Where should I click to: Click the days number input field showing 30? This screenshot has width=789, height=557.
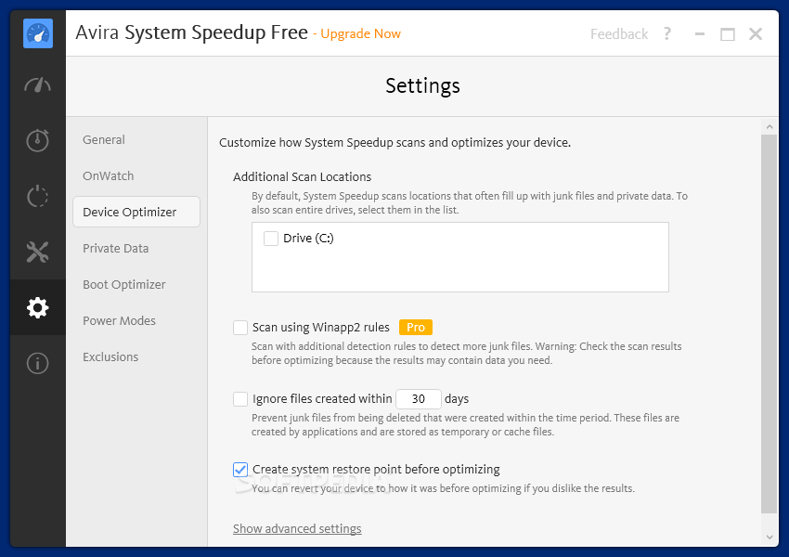(x=419, y=399)
